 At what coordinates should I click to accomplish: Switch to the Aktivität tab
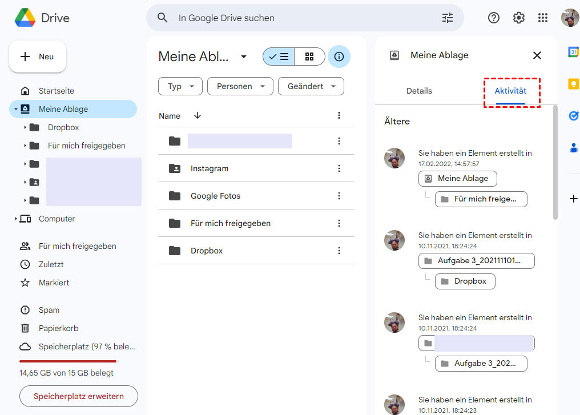click(x=510, y=91)
